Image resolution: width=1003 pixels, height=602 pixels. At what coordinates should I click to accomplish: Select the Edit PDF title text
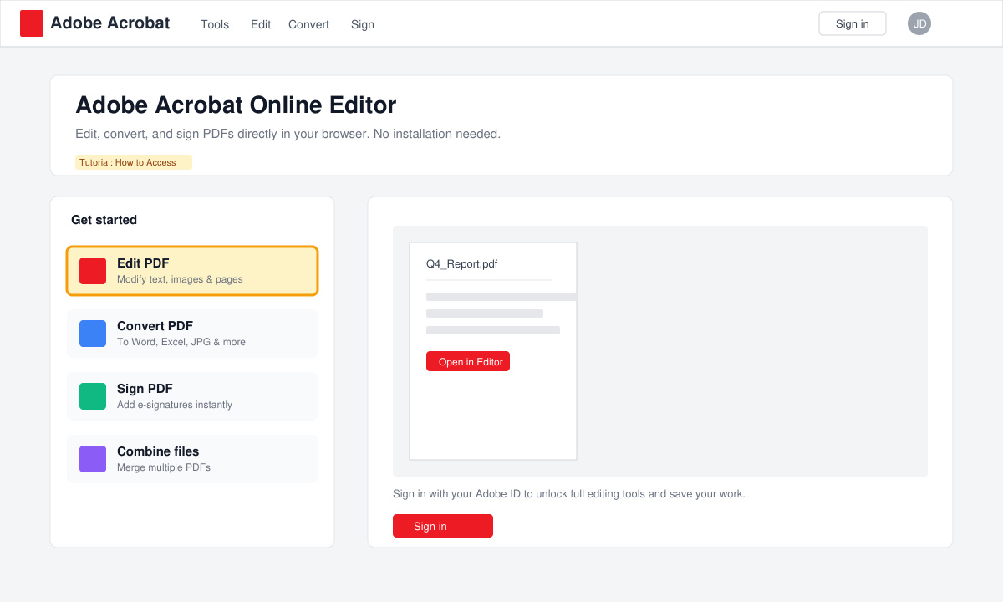pyautogui.click(x=143, y=263)
